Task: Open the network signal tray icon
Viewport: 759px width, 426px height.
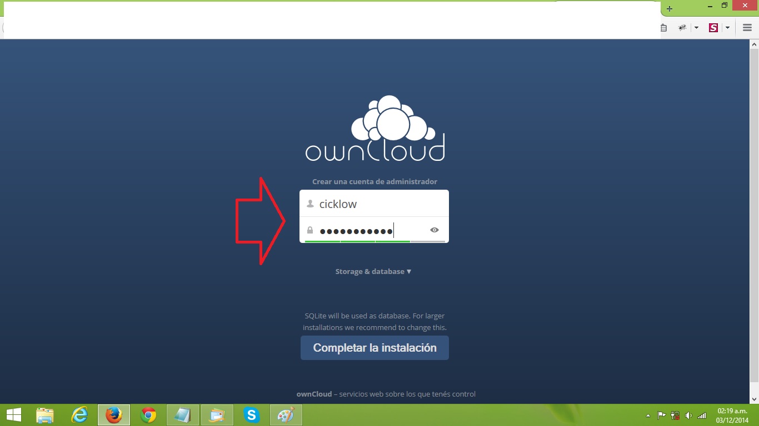Action: [x=702, y=415]
